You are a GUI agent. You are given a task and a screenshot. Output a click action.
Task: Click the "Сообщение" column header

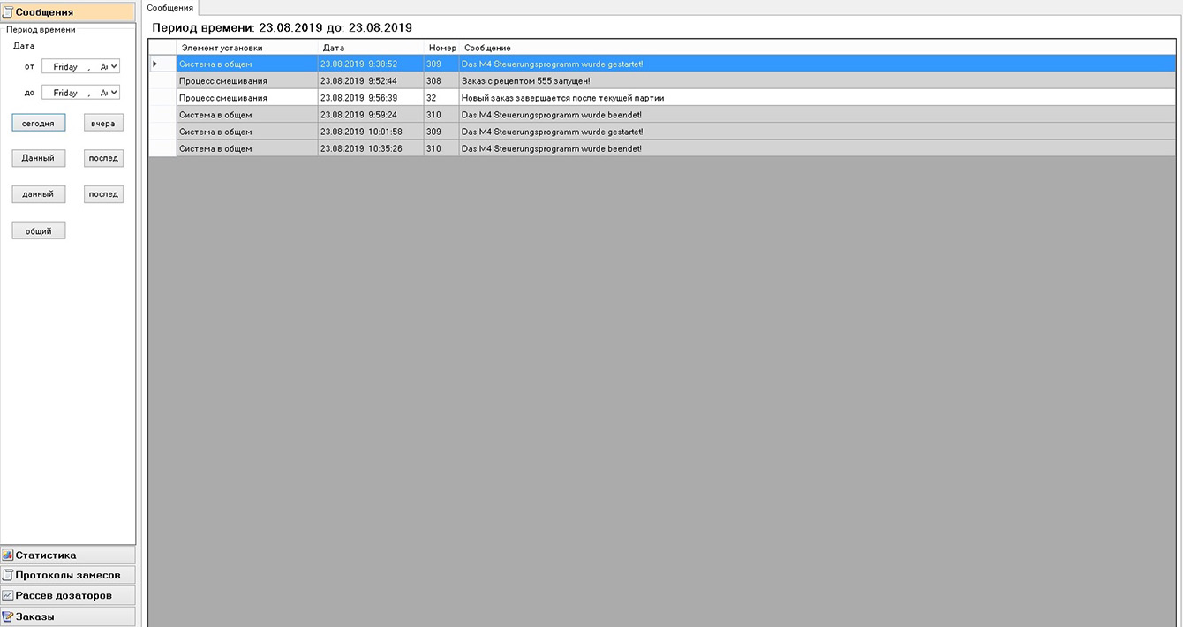(487, 48)
